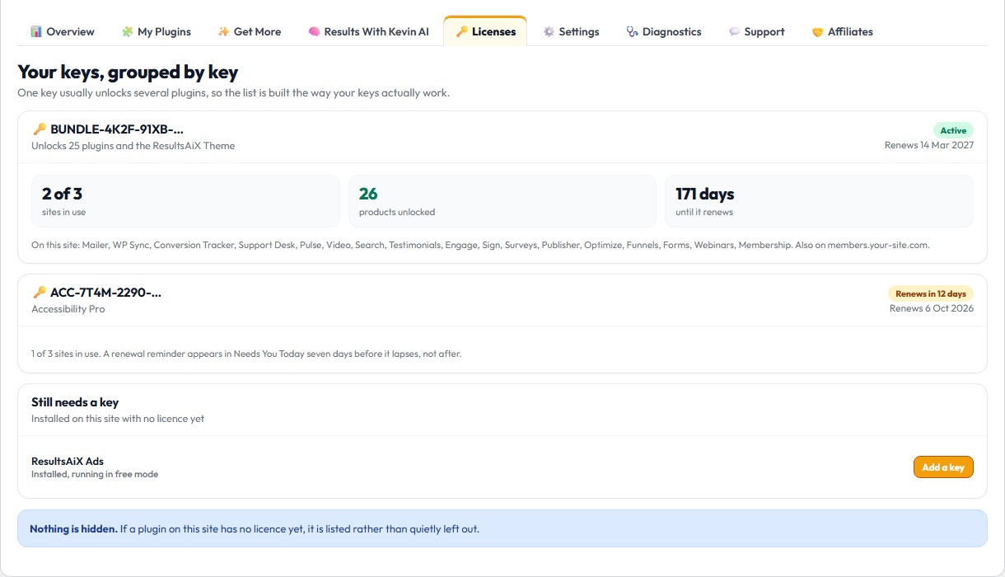Open the Overview tab
Viewport: 1005px width, 577px height.
[63, 31]
